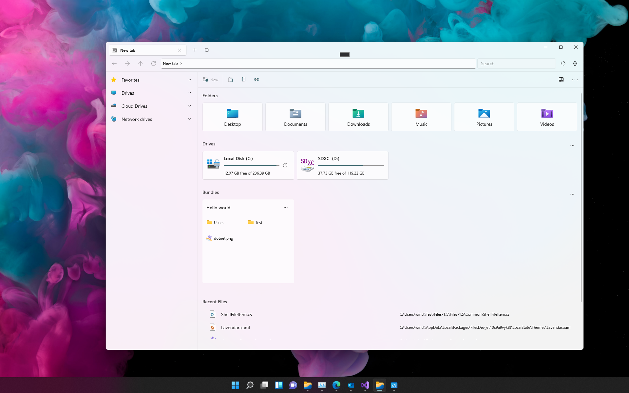The image size is (629, 393).
Task: Open the Downloads folder tile
Action: point(358,117)
